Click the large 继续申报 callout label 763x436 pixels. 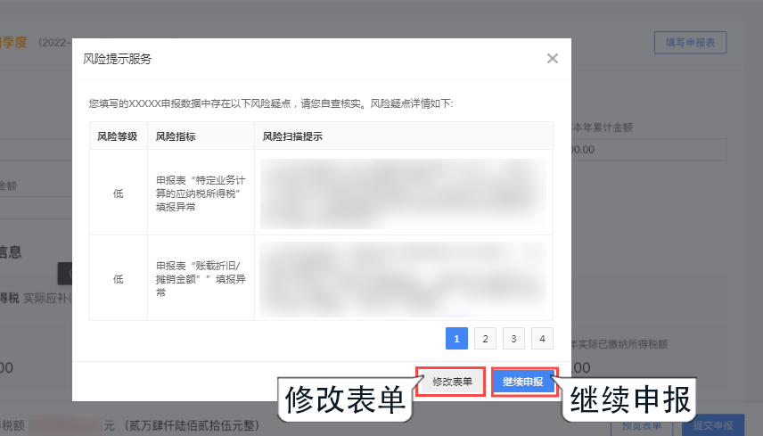[630, 400]
